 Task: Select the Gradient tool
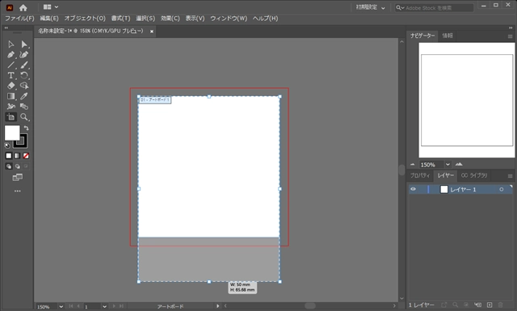[11, 96]
